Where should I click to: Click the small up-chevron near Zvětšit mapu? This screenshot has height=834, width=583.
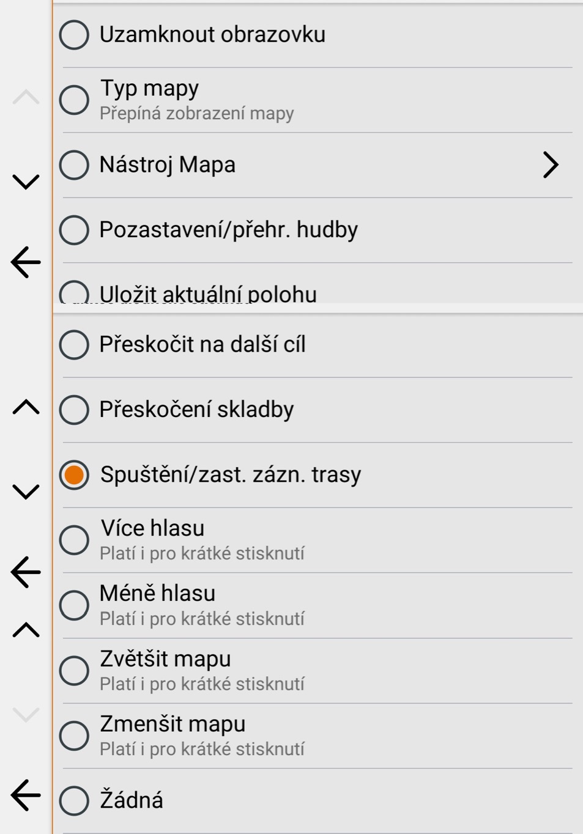24,630
